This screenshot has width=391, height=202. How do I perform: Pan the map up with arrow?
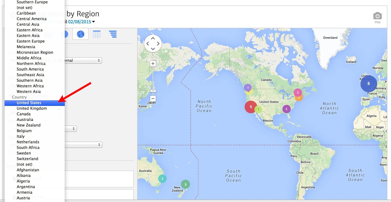click(x=153, y=38)
